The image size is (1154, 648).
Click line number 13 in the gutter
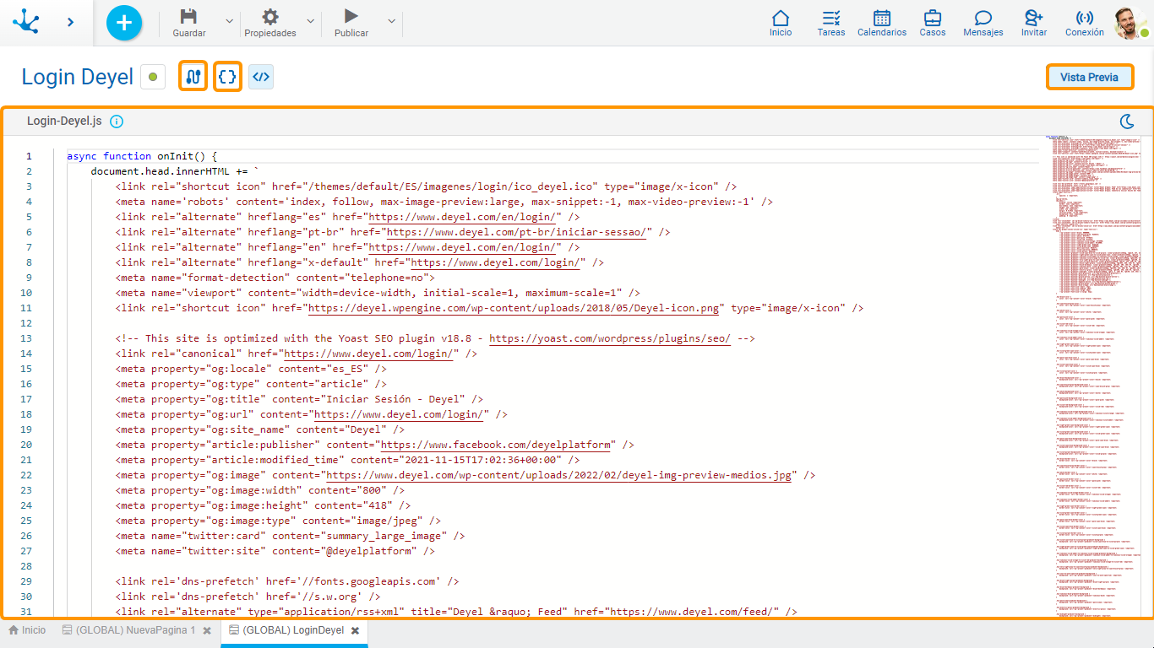[x=26, y=338]
